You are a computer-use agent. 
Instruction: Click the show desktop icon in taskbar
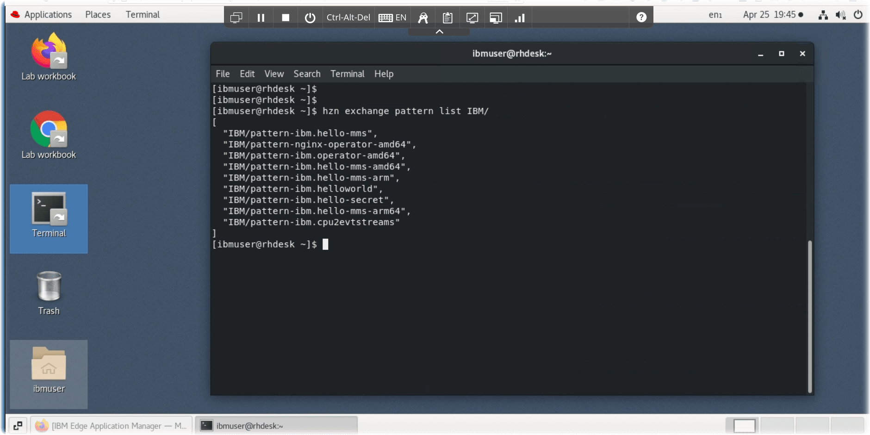[x=18, y=425]
